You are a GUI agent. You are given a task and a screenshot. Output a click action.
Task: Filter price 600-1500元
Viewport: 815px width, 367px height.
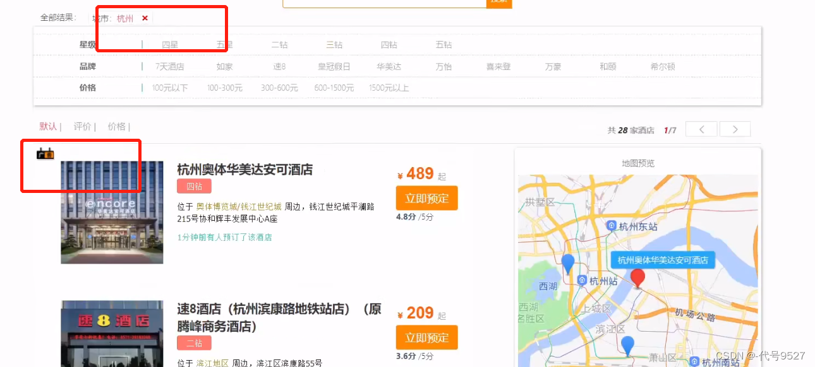click(334, 88)
